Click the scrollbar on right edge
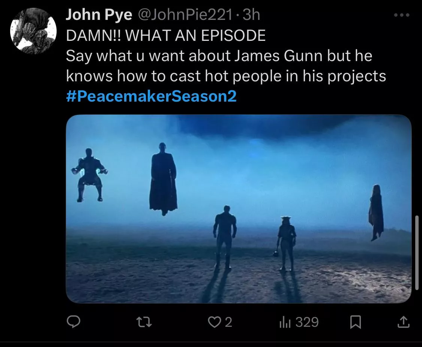This screenshot has width=422, height=347. [416, 253]
